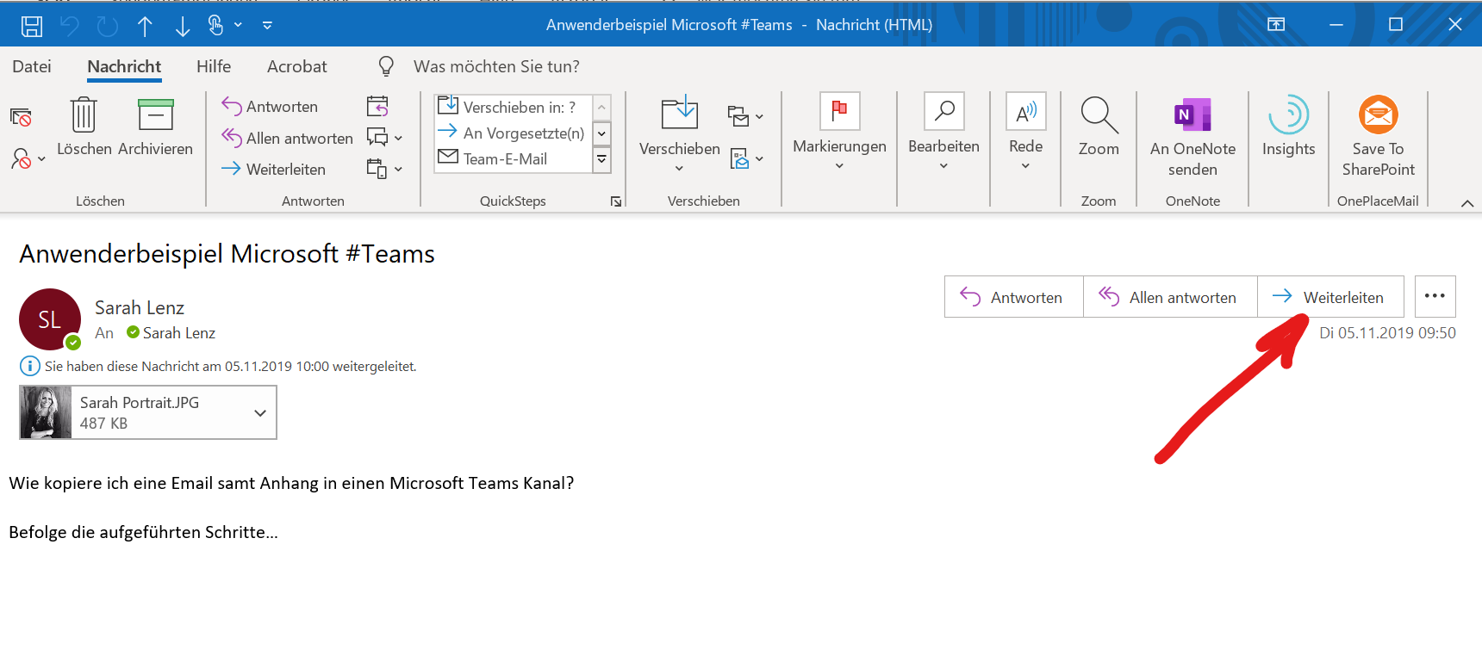
Task: Click the line starting 'Wie kopiere ich eine Email'
Action: pos(291,483)
